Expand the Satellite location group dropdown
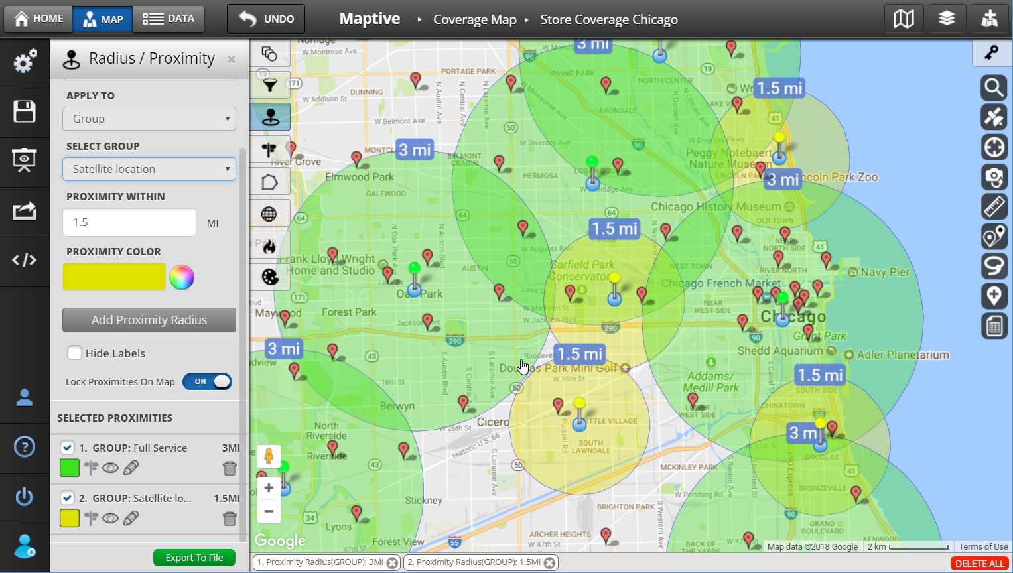1013x573 pixels. (149, 169)
